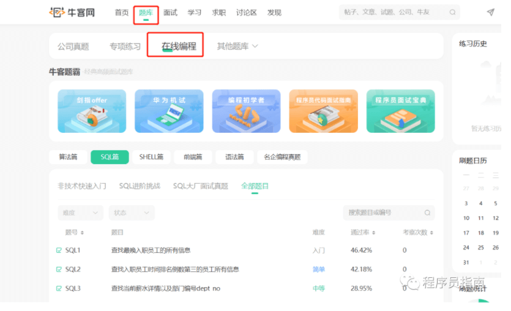Expand the 难度 difficulty dropdown

[80, 213]
